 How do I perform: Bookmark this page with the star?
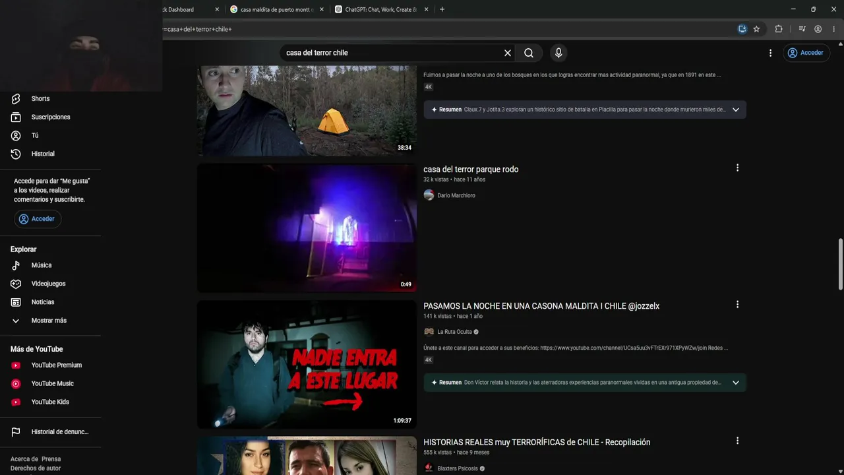(756, 29)
